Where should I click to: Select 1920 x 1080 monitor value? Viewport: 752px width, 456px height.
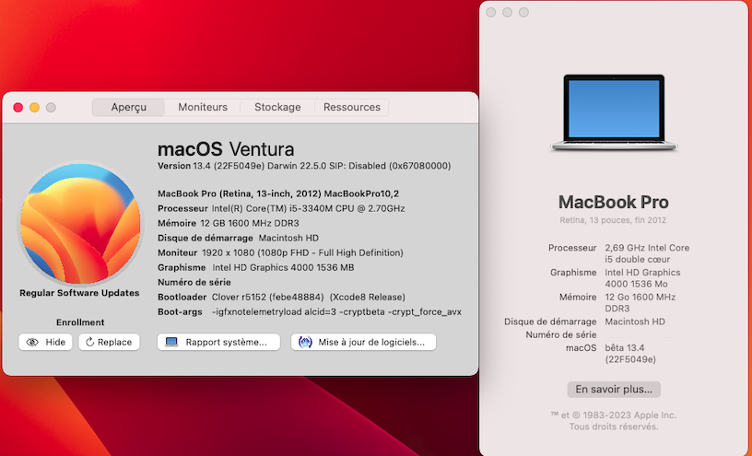click(x=302, y=252)
